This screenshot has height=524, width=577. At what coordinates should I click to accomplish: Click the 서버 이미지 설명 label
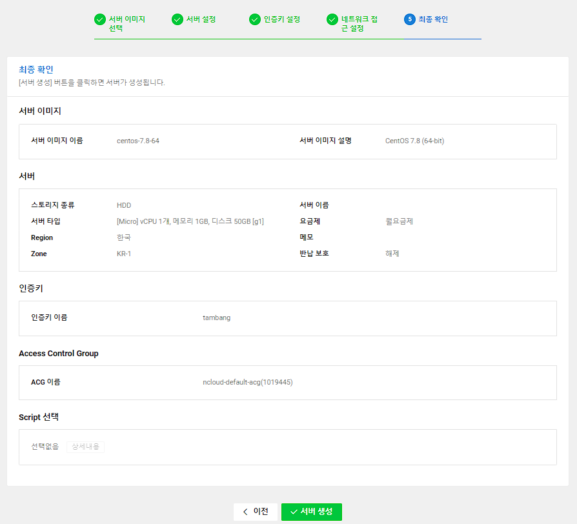[326, 141]
